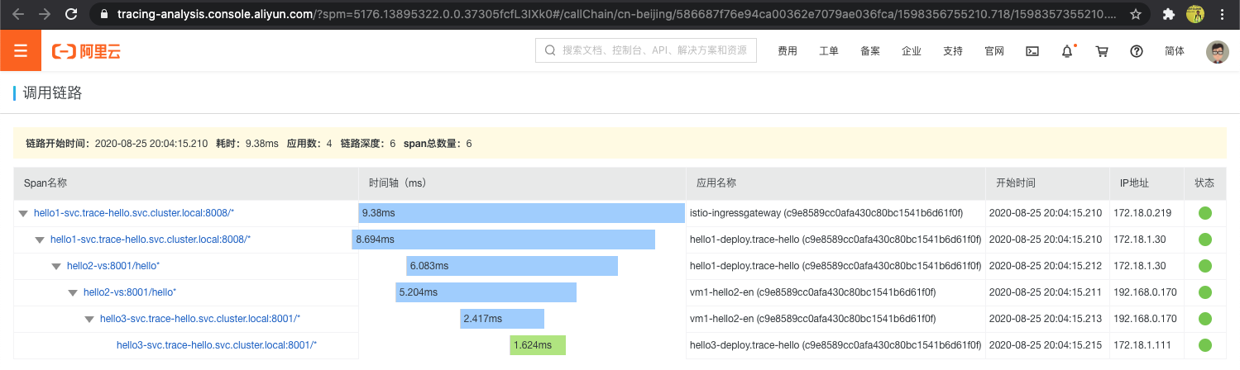Open the Chrome three-dot menu
This screenshot has height=370, width=1240.
click(1223, 14)
